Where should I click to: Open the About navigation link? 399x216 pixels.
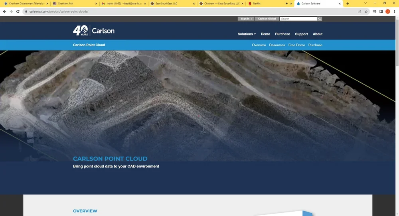pos(318,34)
